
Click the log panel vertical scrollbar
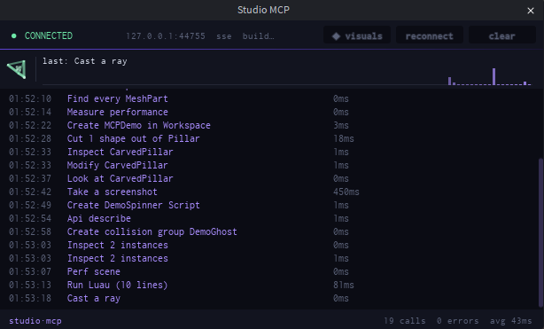(x=540, y=232)
